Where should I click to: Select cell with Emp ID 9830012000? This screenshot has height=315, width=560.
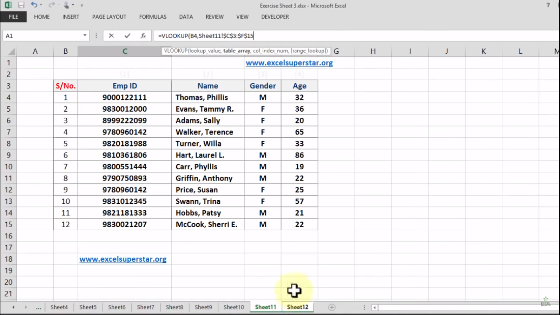pyautogui.click(x=125, y=109)
